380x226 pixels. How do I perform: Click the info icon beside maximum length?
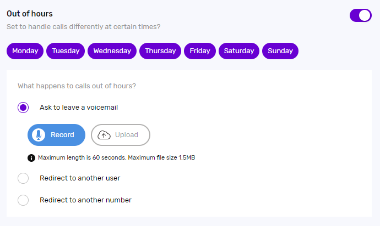31,158
